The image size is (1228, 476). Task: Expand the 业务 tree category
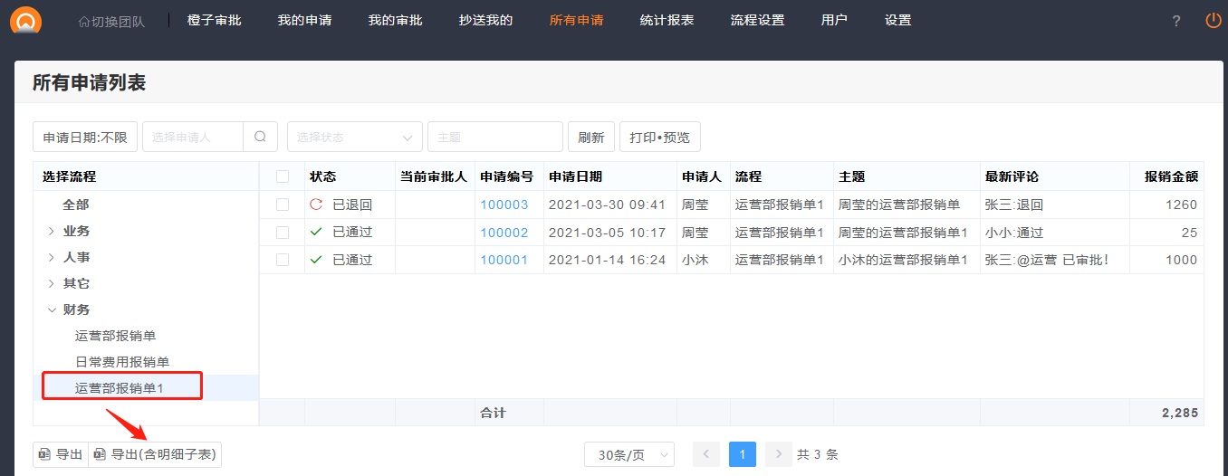coord(52,232)
